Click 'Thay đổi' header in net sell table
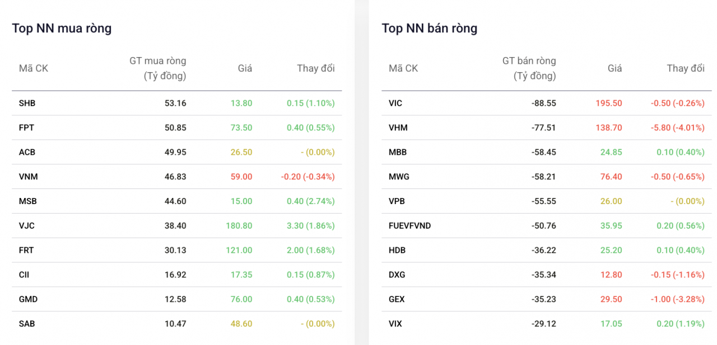Screen dimensions: 717x345 click(x=686, y=68)
